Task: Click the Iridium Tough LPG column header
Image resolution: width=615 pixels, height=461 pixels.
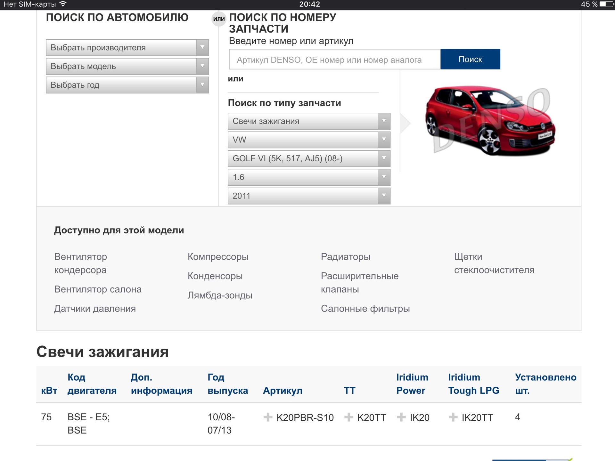Action: (x=473, y=384)
